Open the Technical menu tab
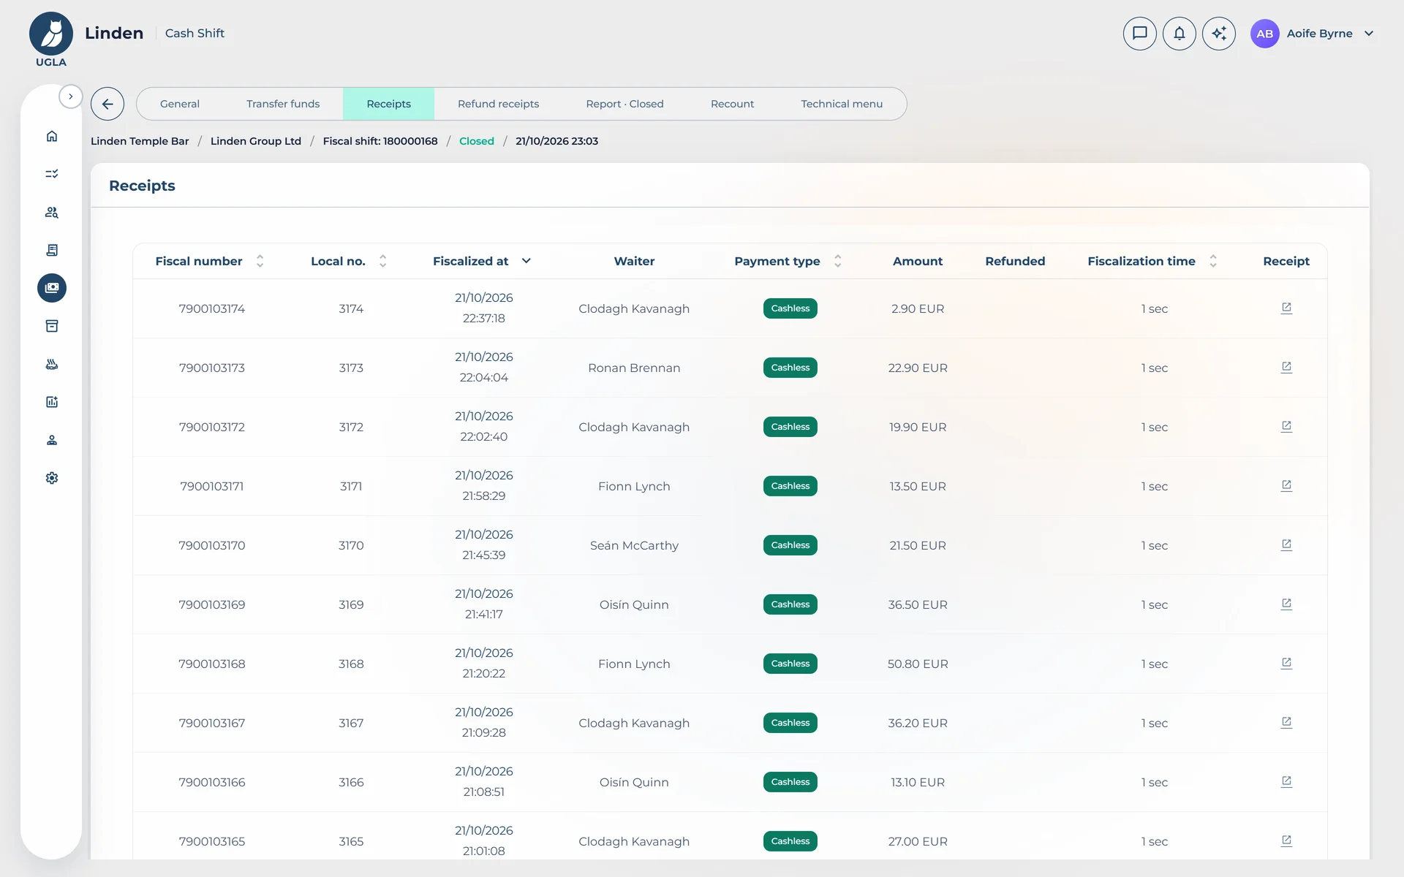The width and height of the screenshot is (1404, 877). 842,104
